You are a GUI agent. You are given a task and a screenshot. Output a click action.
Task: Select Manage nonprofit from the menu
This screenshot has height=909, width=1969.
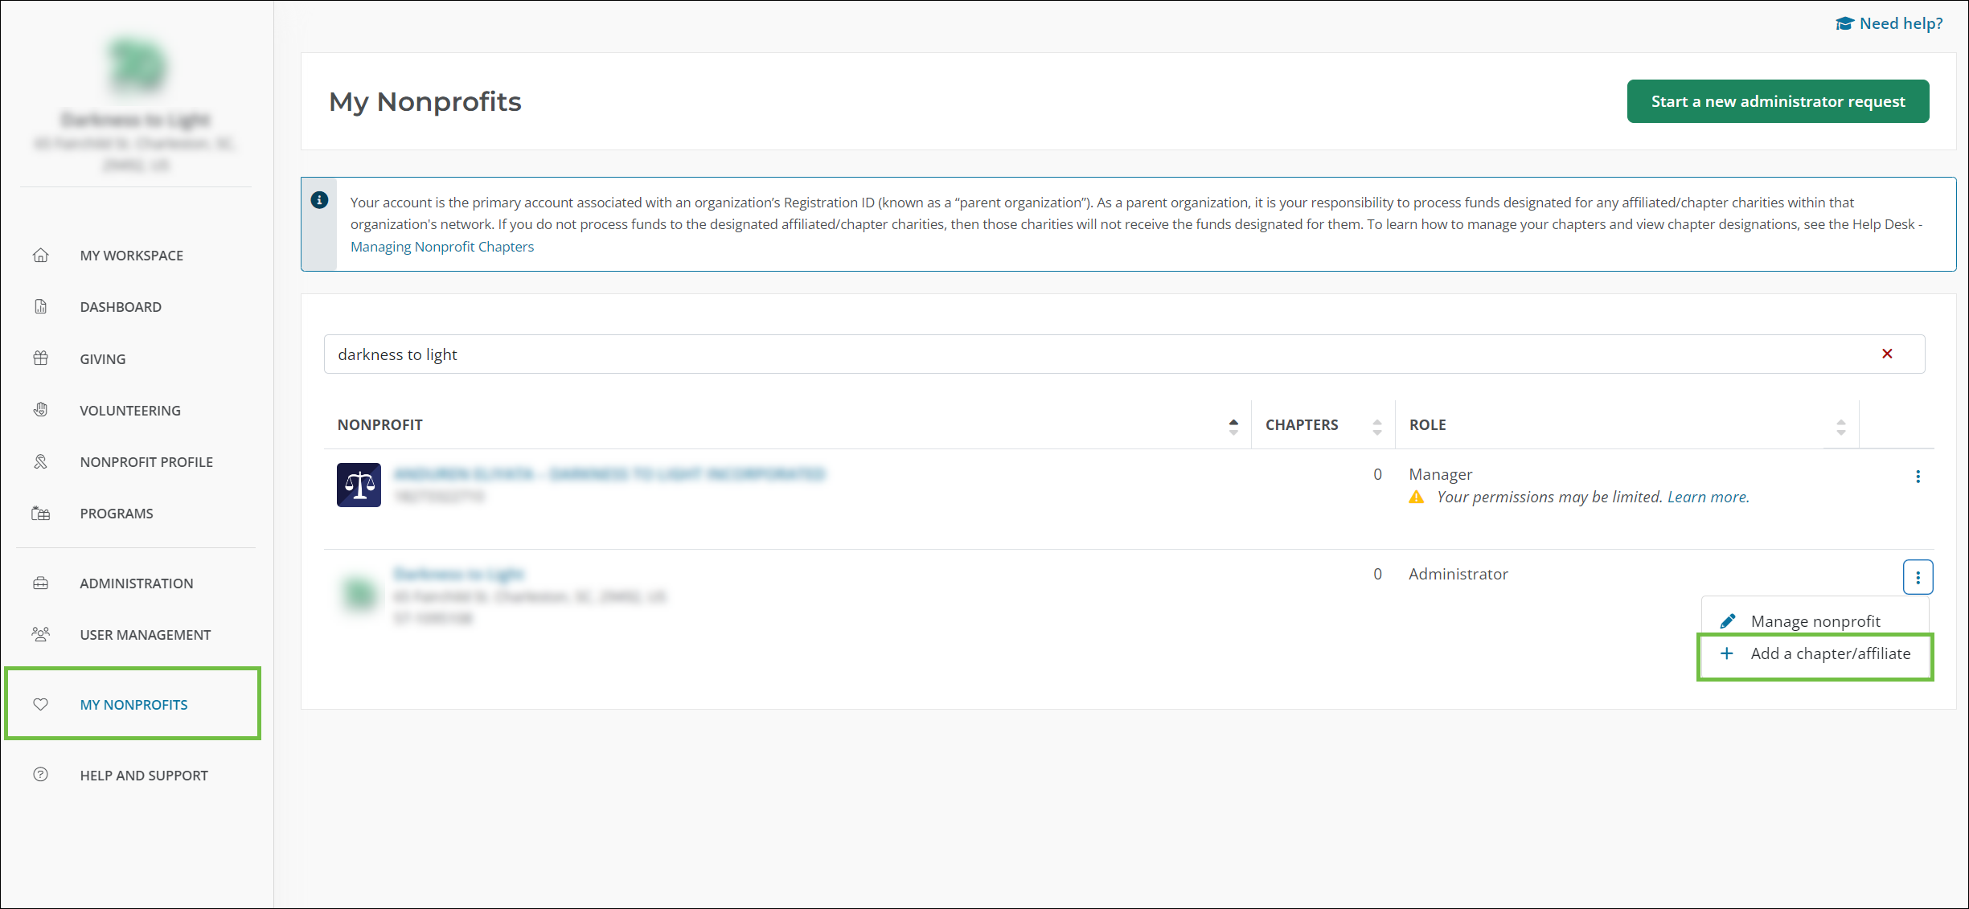pos(1815,621)
